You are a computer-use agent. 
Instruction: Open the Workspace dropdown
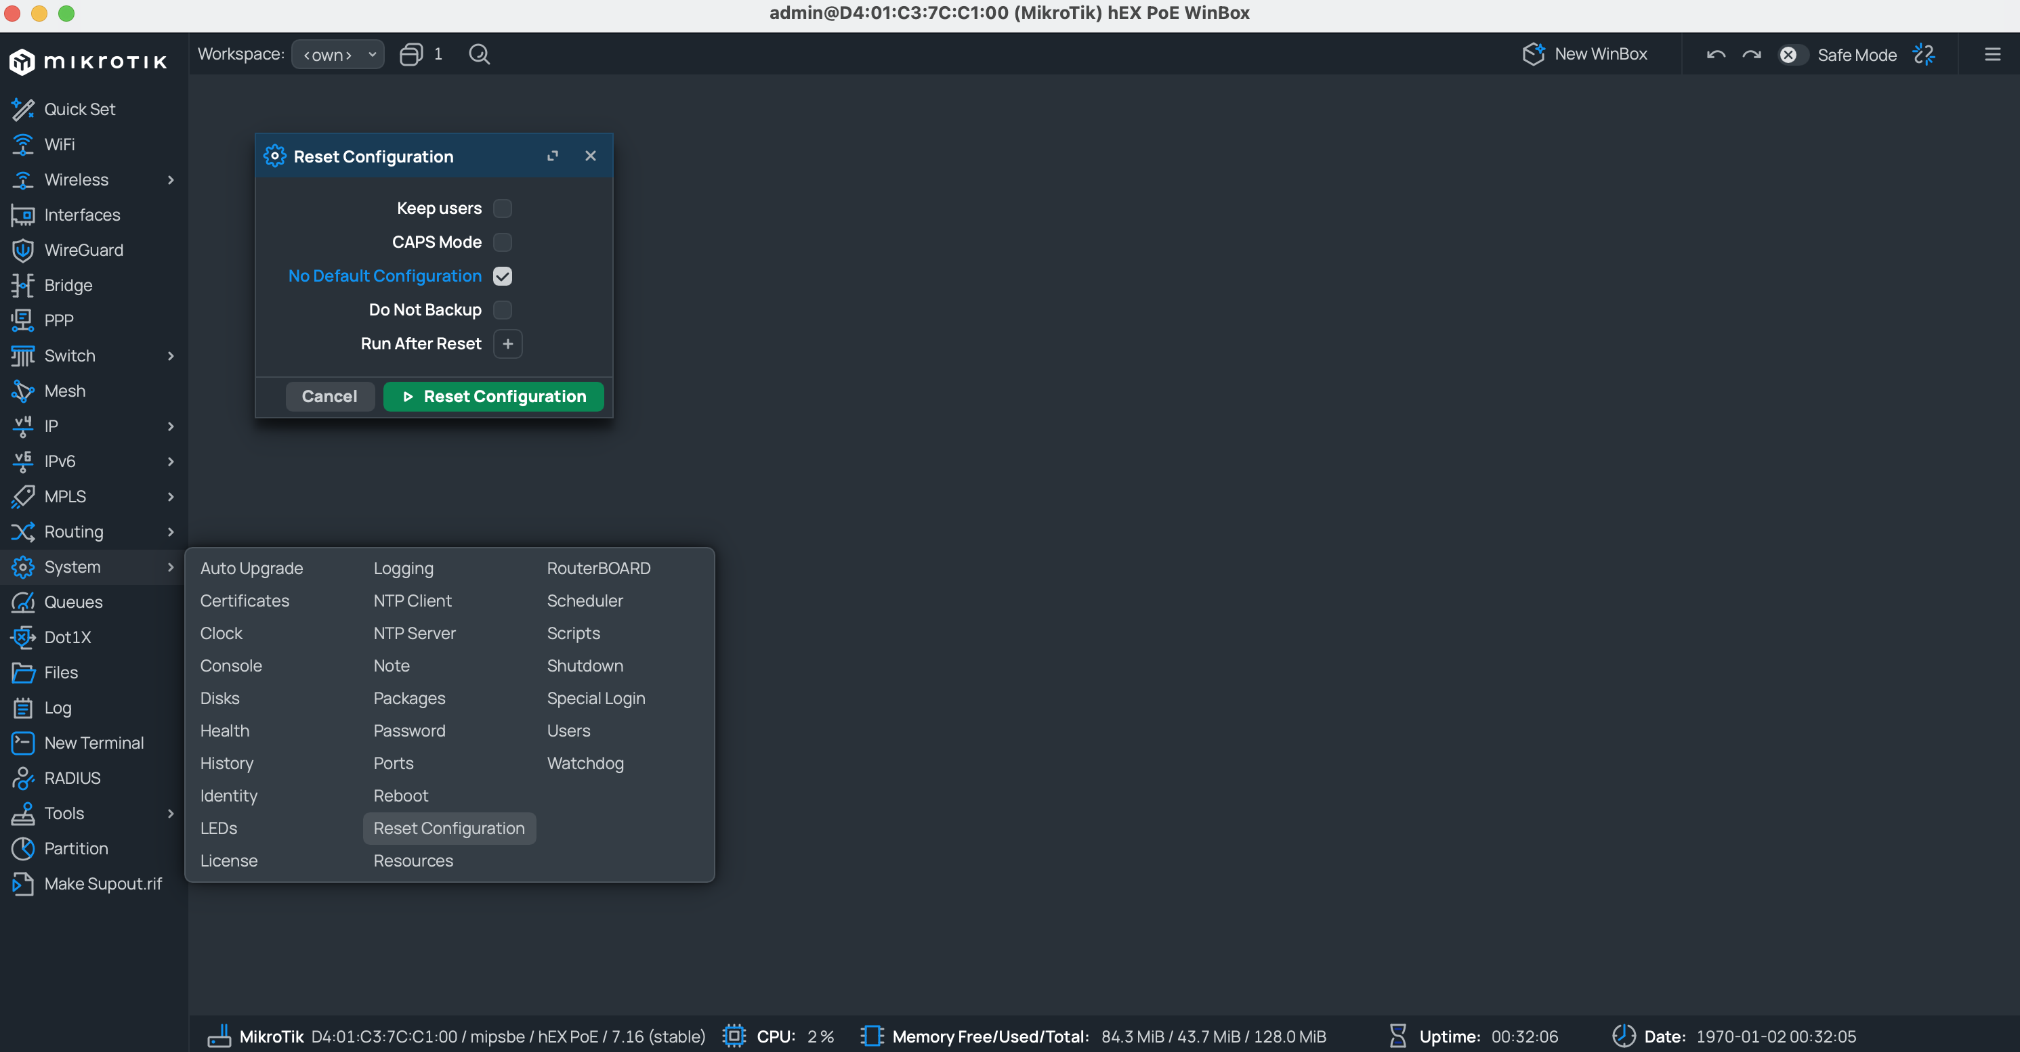[338, 54]
